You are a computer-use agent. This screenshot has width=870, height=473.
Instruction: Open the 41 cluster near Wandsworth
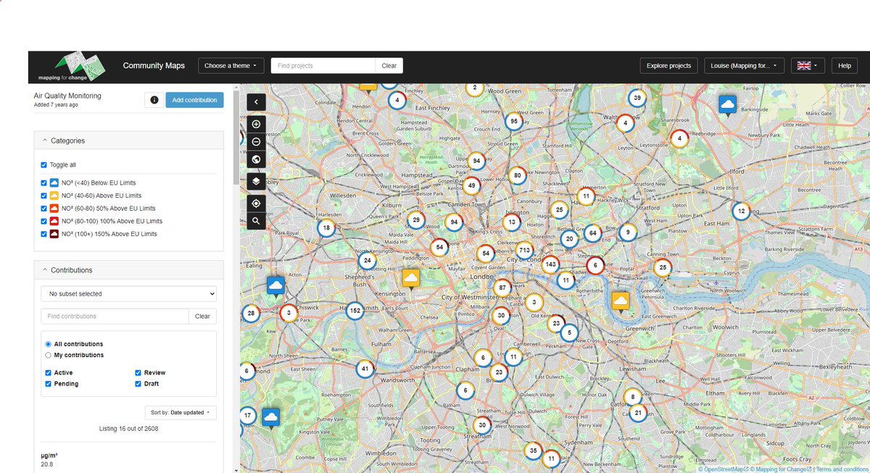click(x=365, y=369)
